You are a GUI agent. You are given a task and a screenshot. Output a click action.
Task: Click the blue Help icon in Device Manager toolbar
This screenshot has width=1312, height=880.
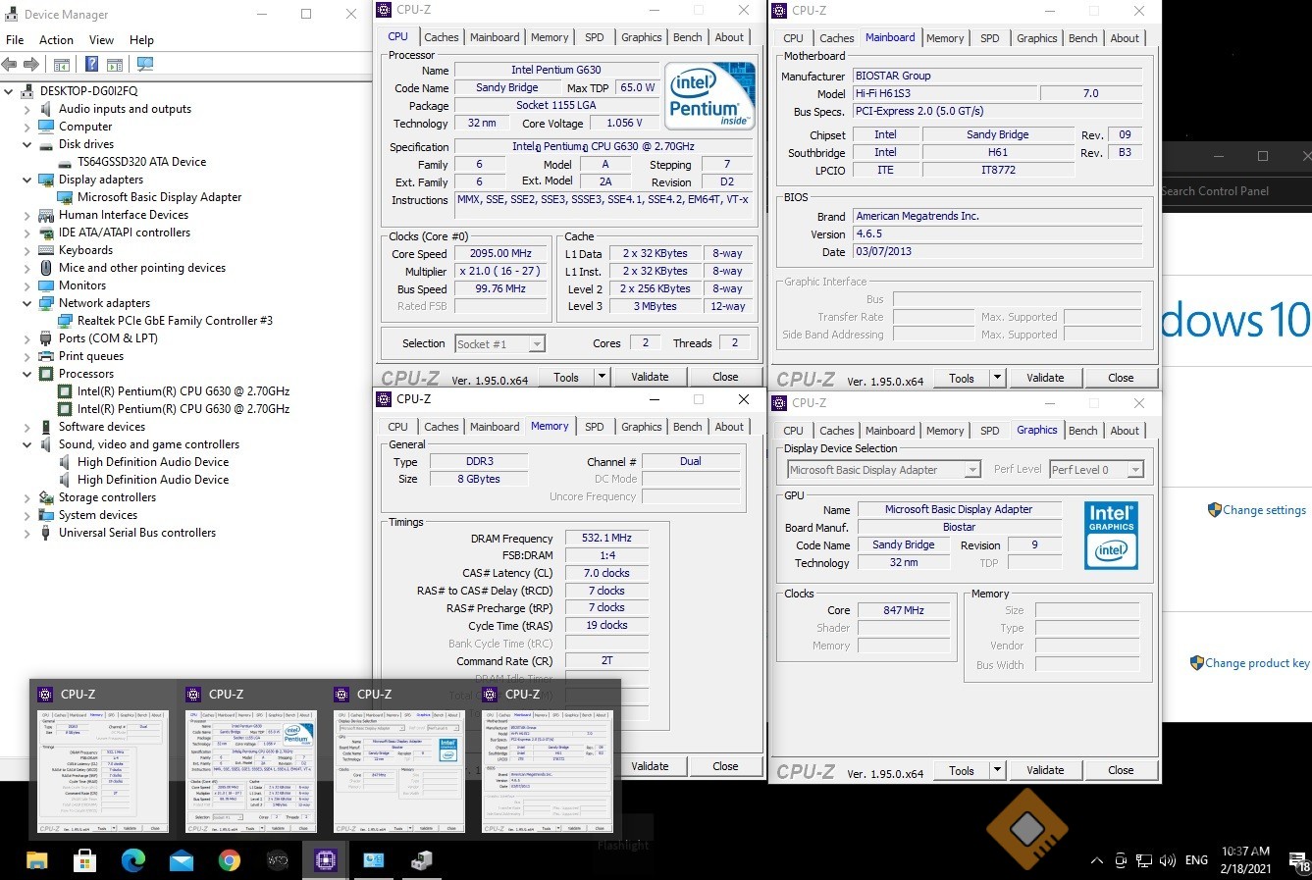[91, 65]
